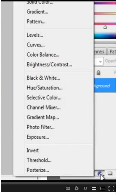Switch to the Channels tab
Image resolution: width=116 pixels, height=194 pixels.
(99, 52)
